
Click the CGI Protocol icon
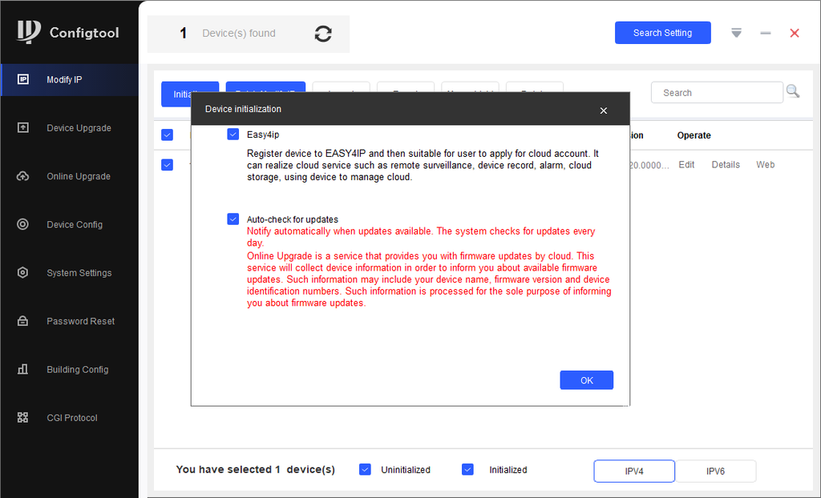click(x=23, y=417)
